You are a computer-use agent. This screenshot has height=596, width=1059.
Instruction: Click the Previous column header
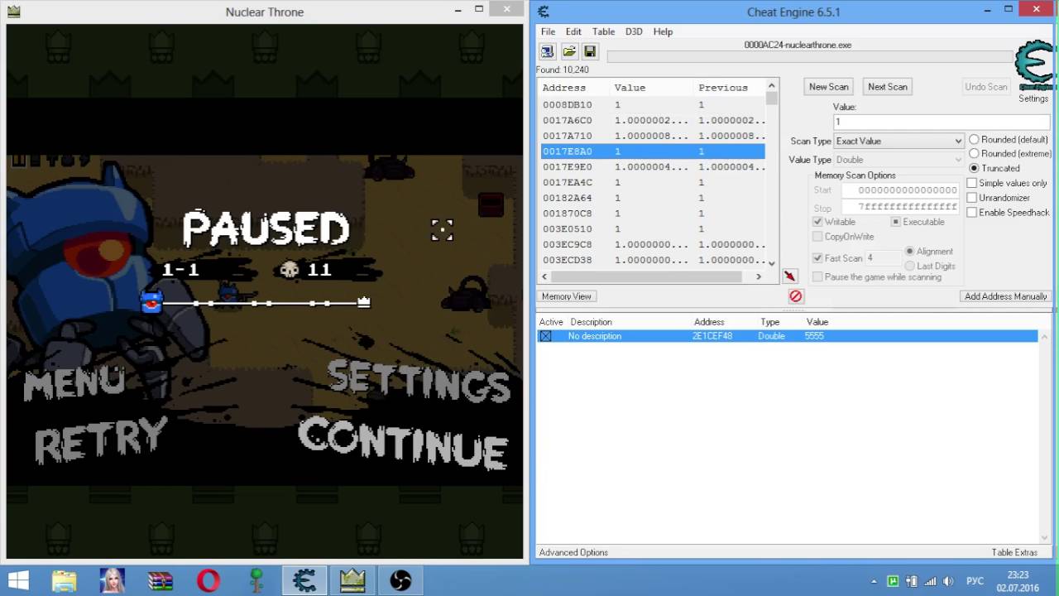tap(722, 88)
